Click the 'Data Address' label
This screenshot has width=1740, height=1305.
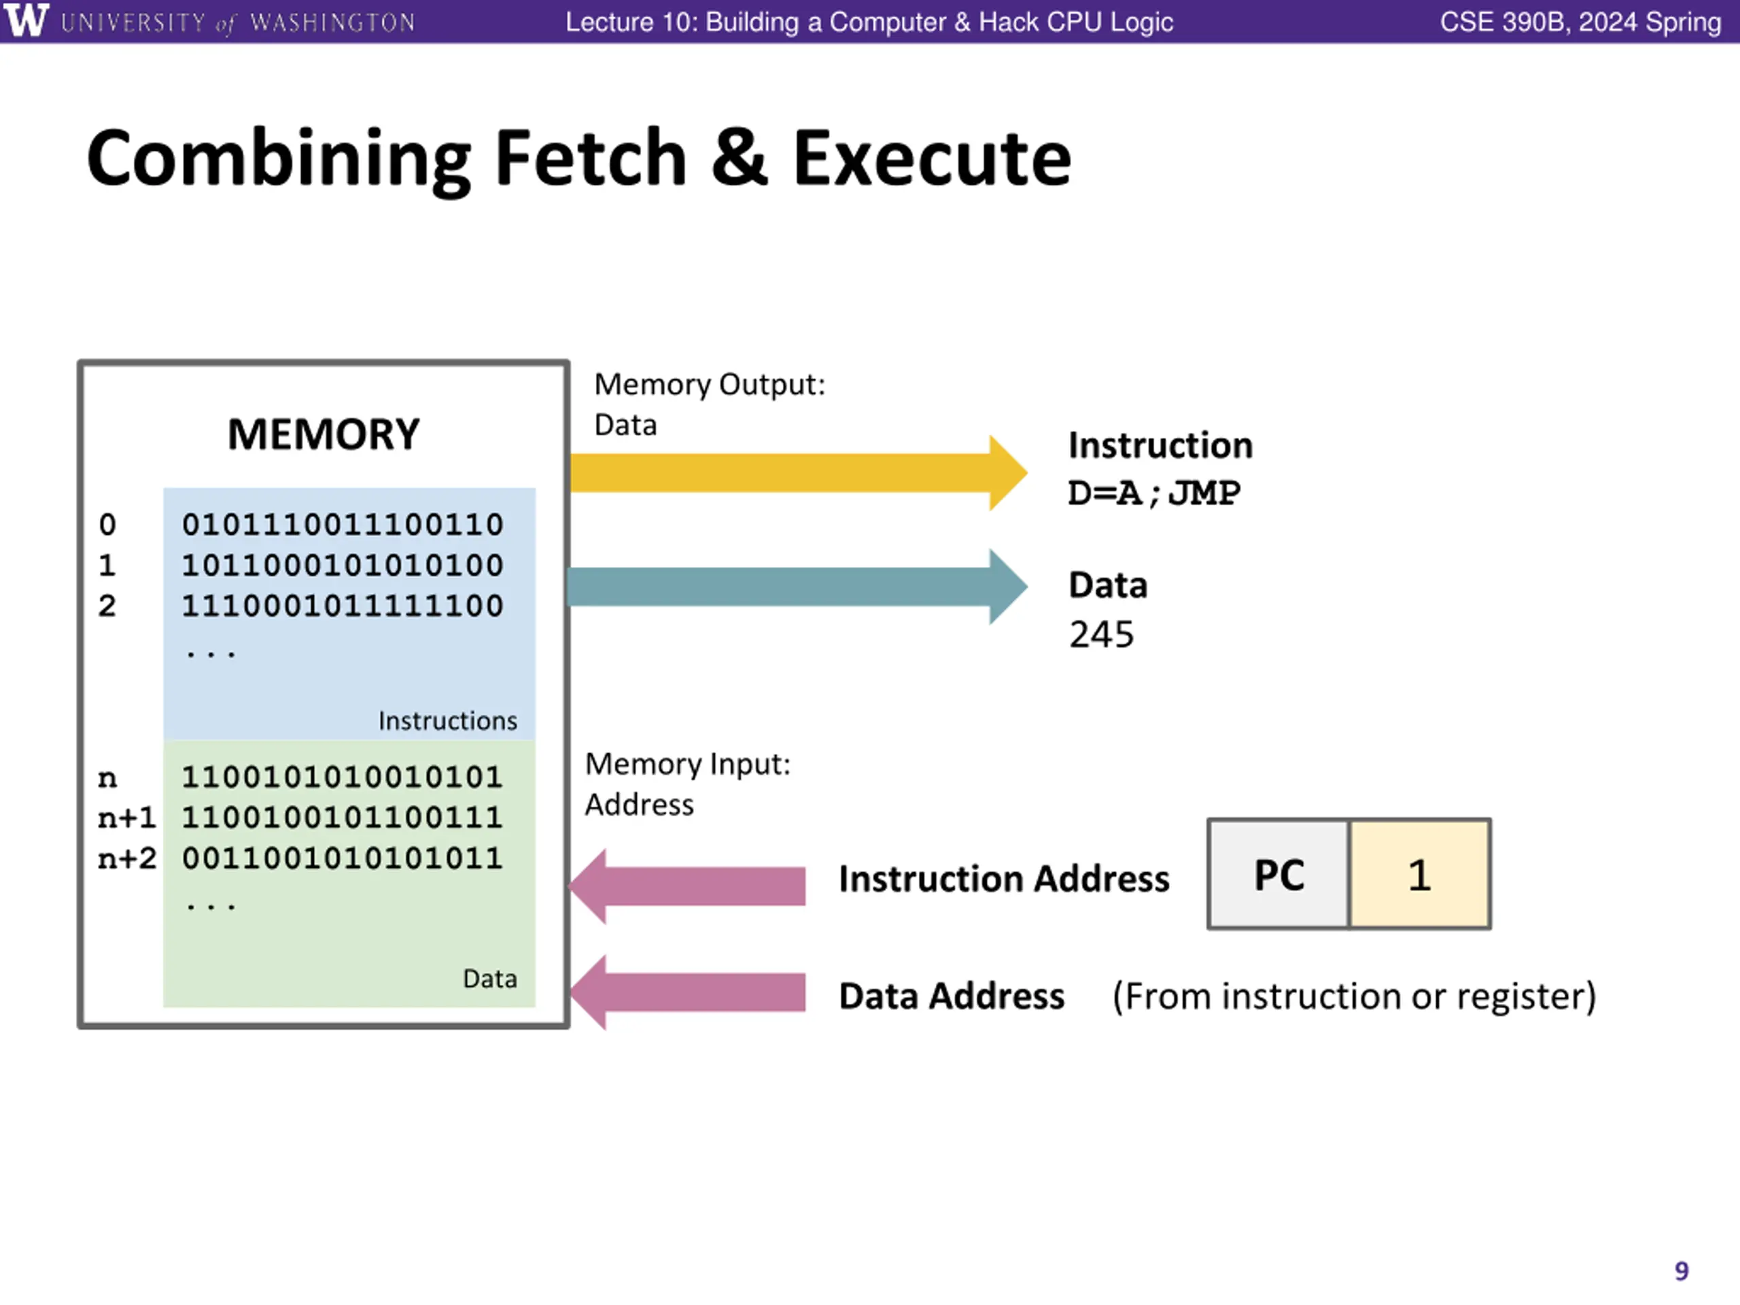click(952, 996)
